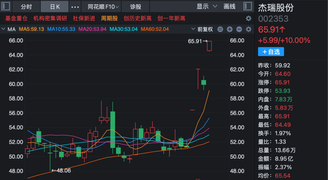Zoom out on the K-line chart
Viewport: 328px width, 180px height.
239,29
